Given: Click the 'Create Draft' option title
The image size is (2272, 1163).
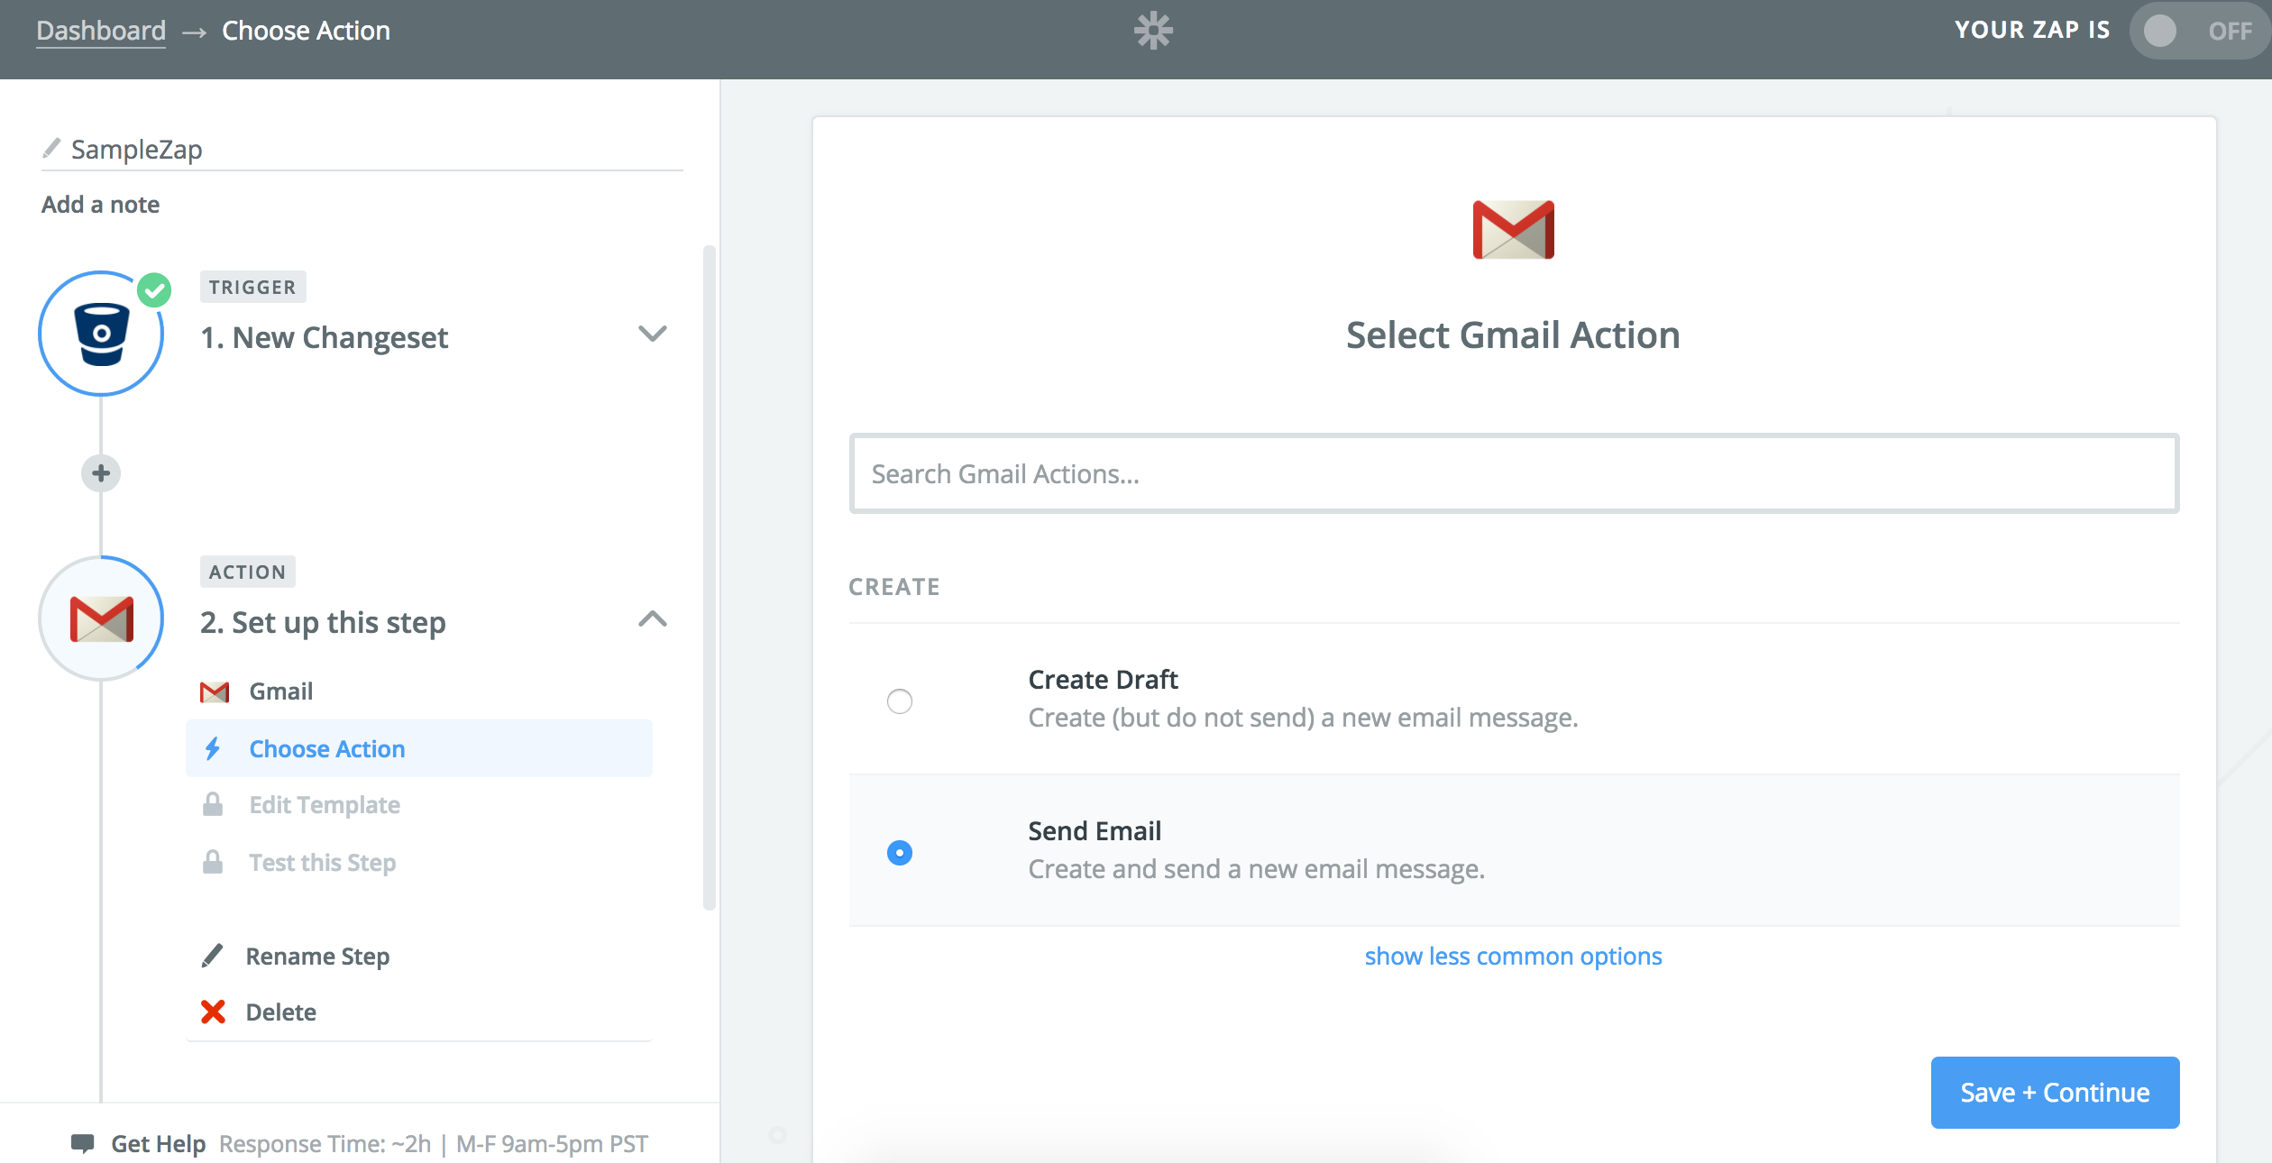Looking at the screenshot, I should (1103, 679).
